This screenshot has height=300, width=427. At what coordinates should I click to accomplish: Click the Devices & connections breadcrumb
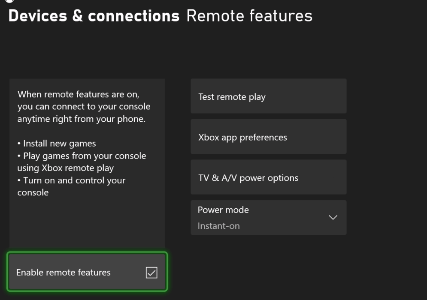tap(94, 16)
